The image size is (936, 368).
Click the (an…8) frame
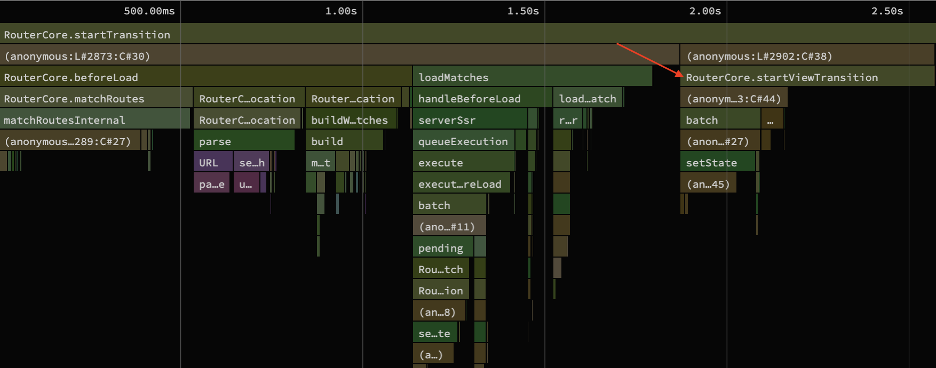click(x=439, y=311)
